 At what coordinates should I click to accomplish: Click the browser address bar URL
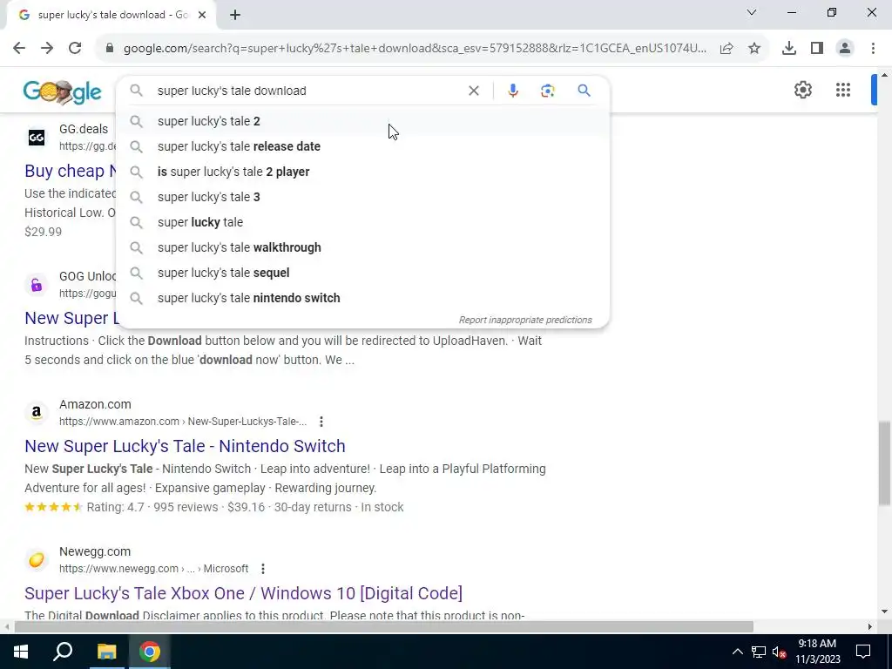click(x=415, y=49)
